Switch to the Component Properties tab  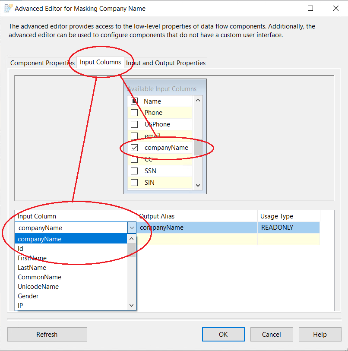(x=42, y=63)
